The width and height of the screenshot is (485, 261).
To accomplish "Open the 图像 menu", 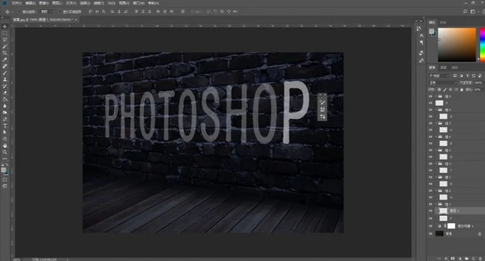I will tap(43, 3).
